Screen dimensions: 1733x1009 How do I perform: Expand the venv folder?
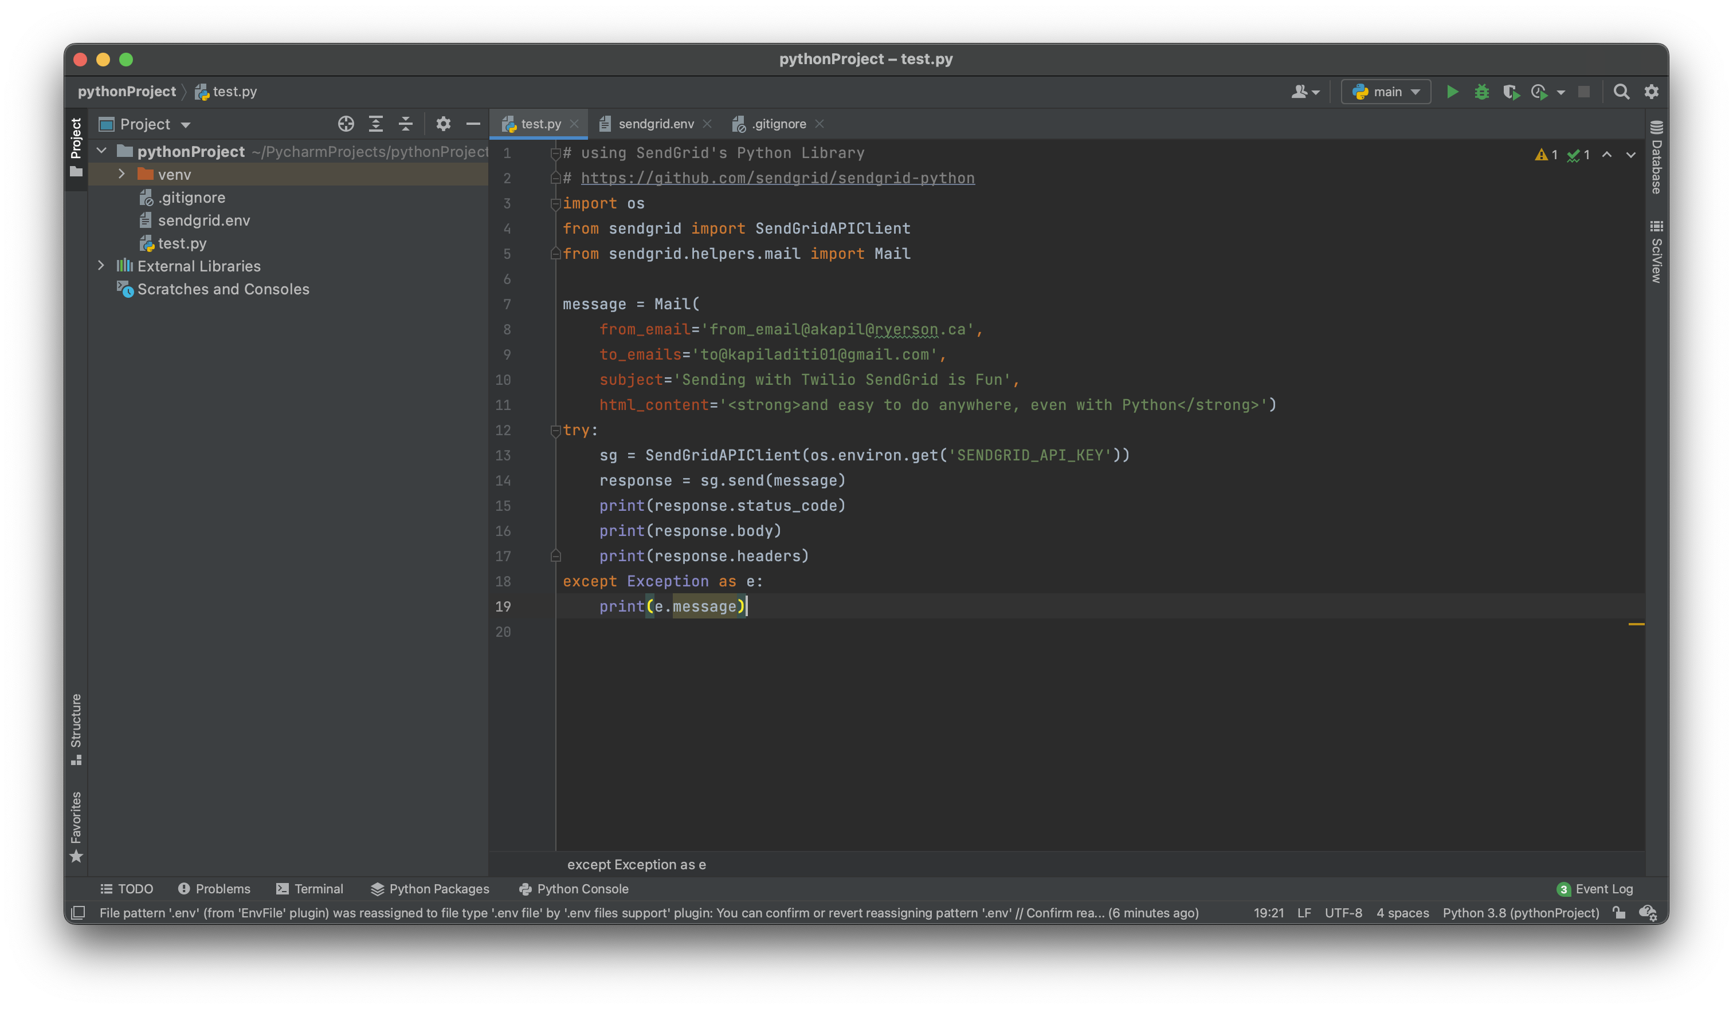121,174
